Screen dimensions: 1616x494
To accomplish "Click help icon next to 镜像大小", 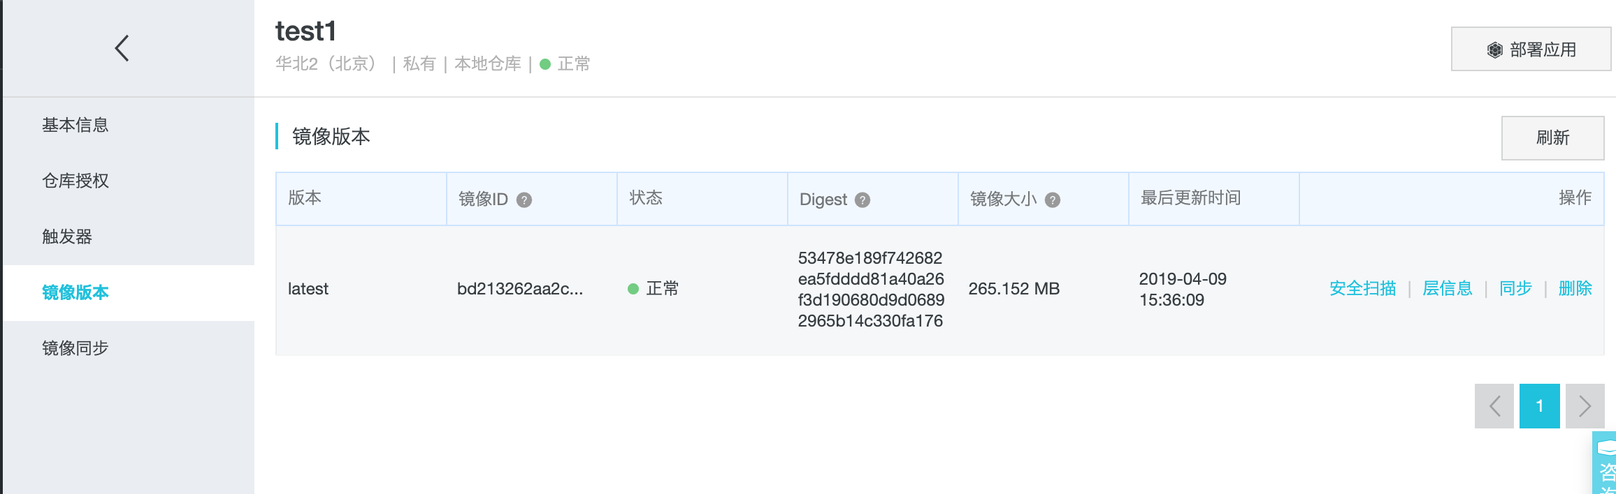I will point(1053,200).
